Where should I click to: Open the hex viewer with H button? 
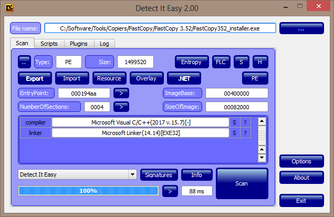[260, 62]
